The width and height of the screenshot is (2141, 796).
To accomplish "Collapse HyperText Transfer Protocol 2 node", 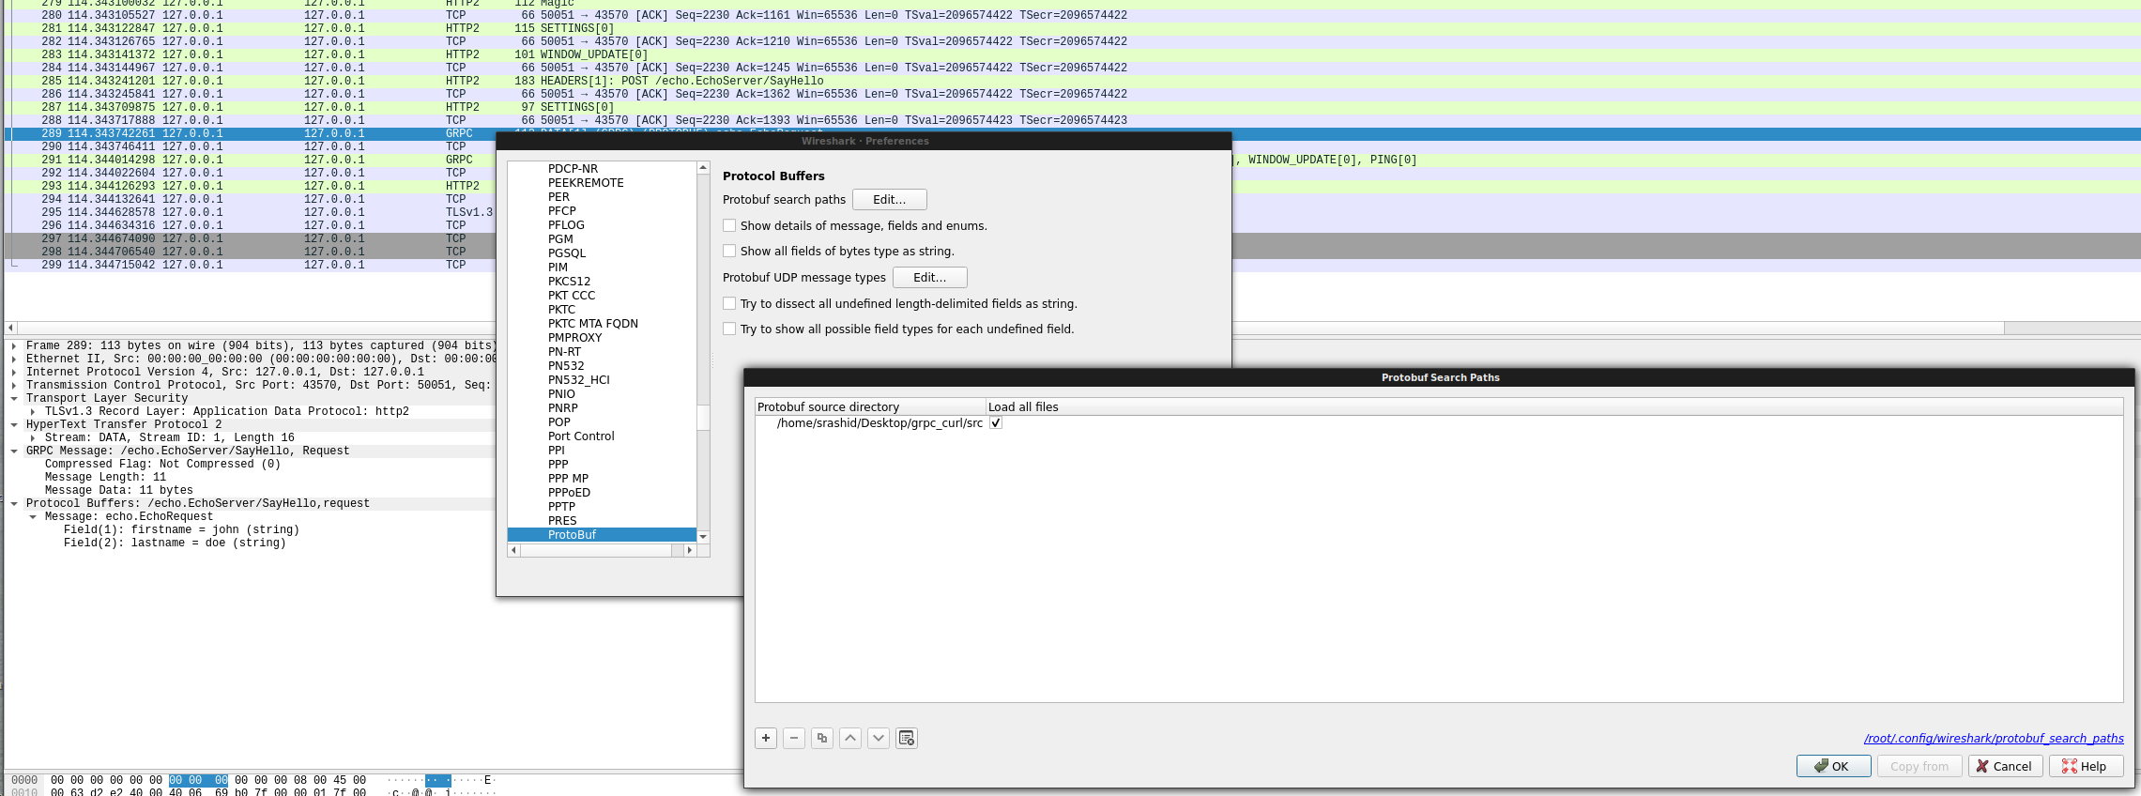I will [x=14, y=425].
